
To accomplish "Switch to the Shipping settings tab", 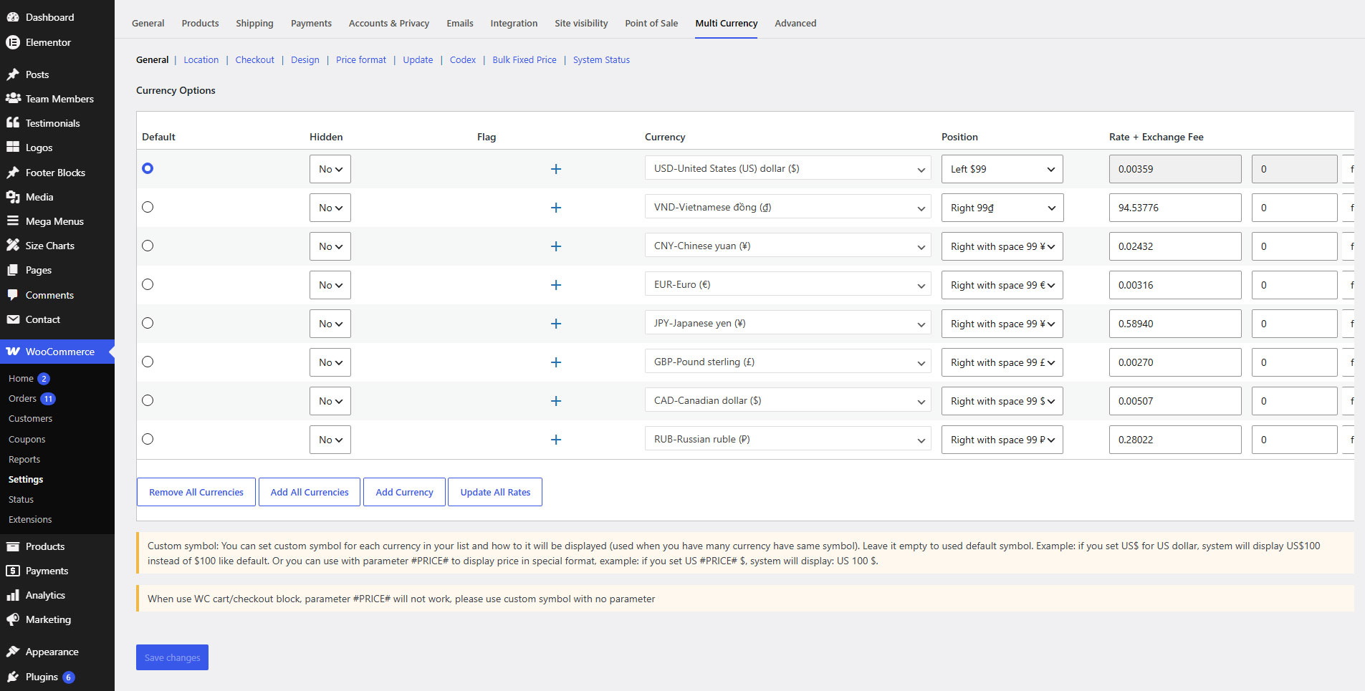I will pos(254,23).
